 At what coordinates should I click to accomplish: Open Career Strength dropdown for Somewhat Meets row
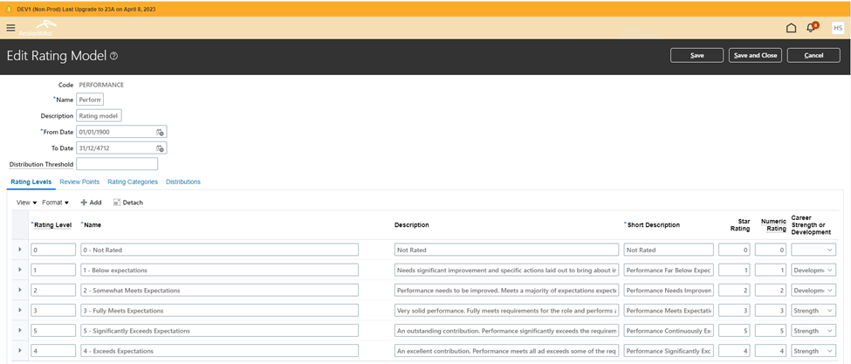[x=813, y=290]
